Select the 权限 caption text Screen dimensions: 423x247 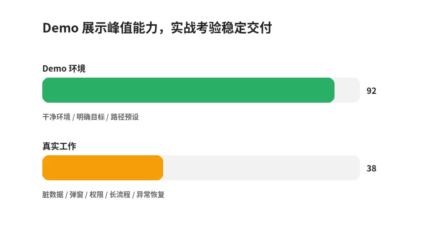(x=96, y=194)
